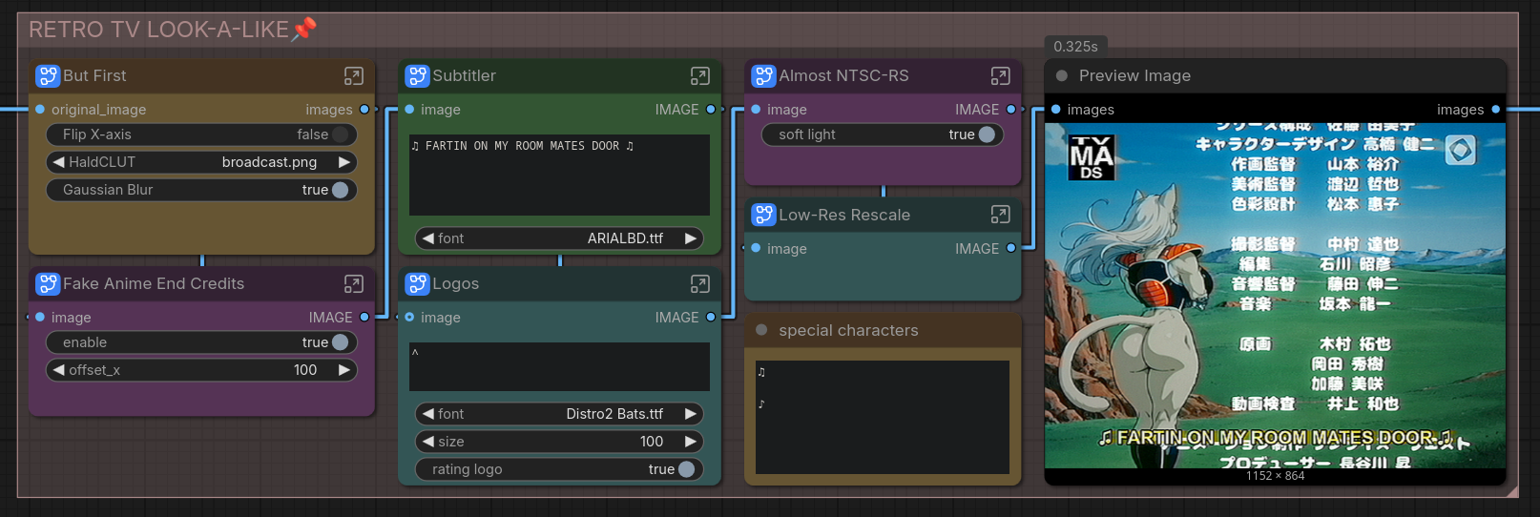Viewport: 1540px width, 517px height.
Task: Click the pin icon on group title
Action: 304,30
